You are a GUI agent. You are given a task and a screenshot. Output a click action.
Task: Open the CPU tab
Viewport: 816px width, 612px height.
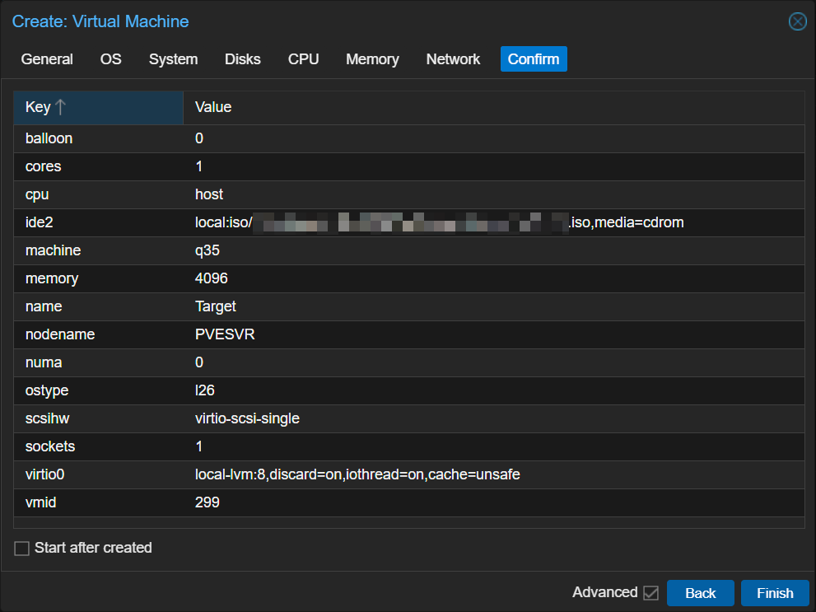303,59
